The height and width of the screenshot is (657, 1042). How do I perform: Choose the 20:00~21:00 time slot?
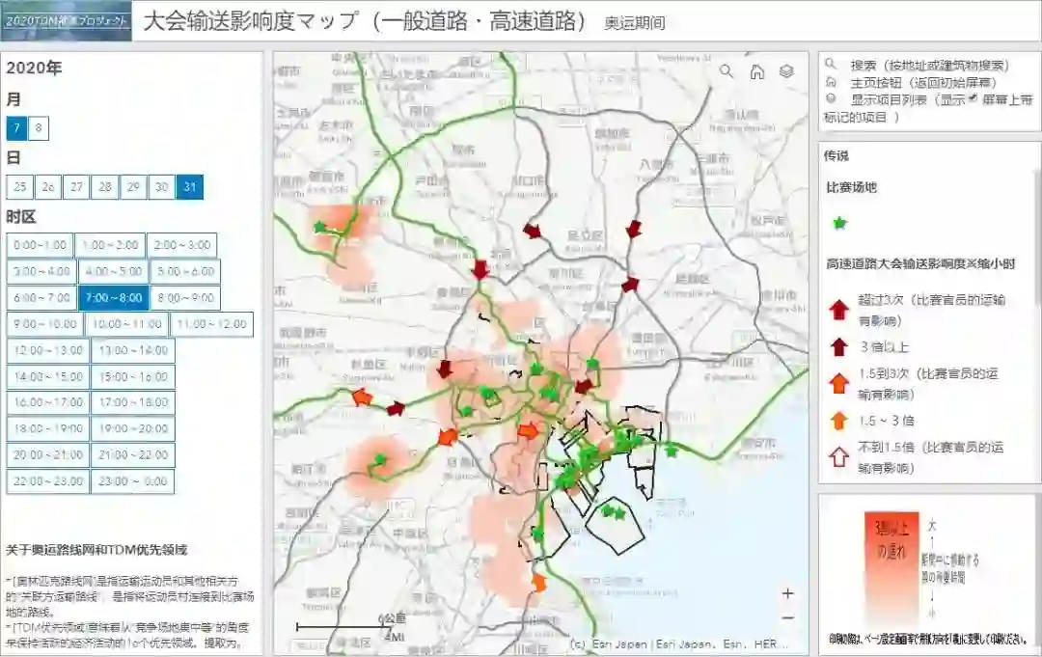(48, 455)
